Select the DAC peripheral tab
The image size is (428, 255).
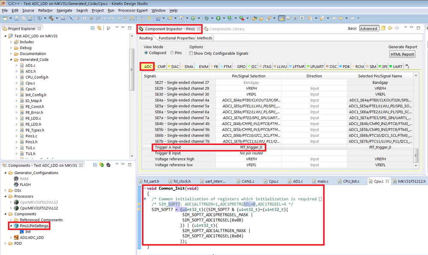[174, 67]
